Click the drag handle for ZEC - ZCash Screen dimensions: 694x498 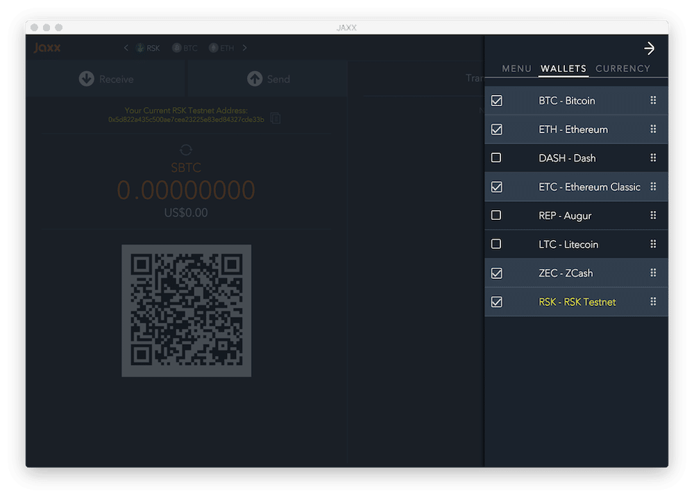click(653, 273)
